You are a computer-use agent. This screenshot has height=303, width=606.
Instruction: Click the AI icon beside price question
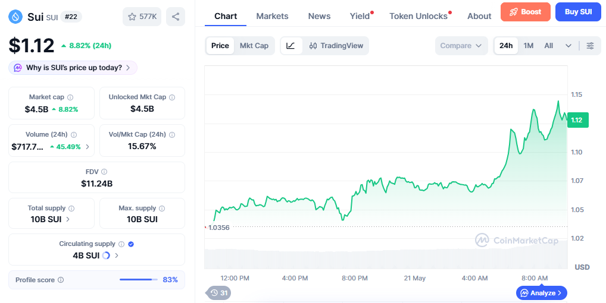click(18, 68)
